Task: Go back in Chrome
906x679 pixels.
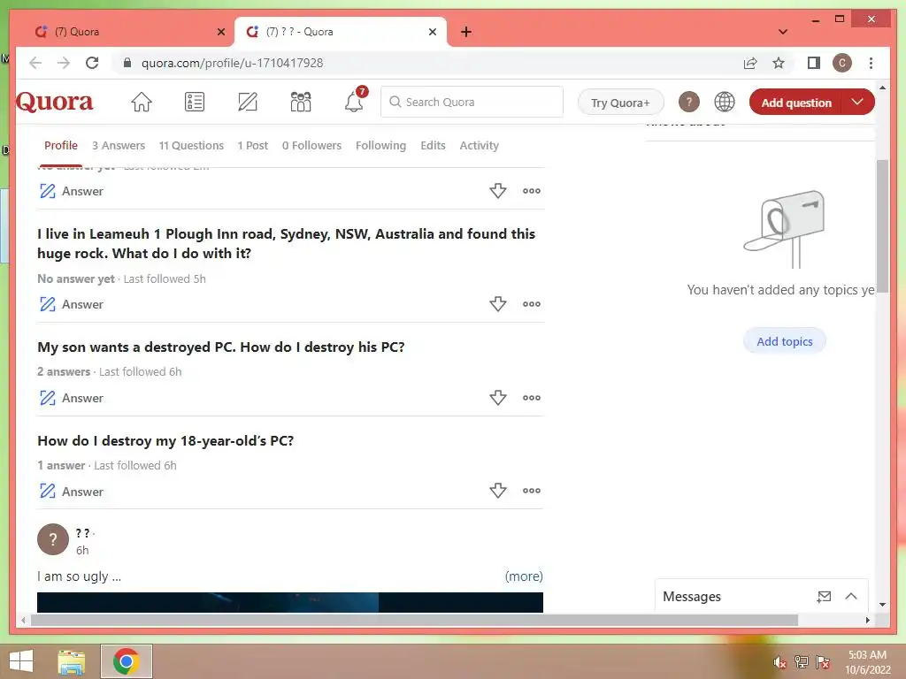Action: 35,63
